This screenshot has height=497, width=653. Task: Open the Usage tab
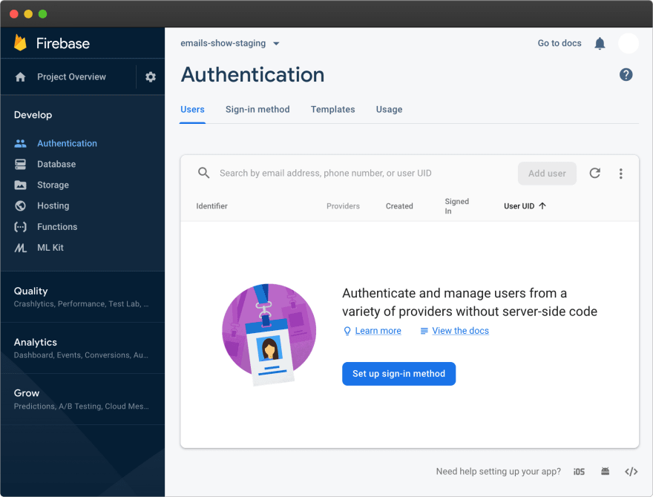(x=389, y=110)
